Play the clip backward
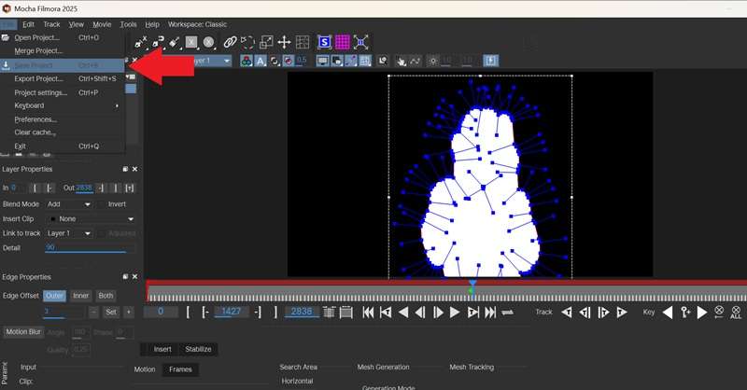Image resolution: width=747 pixels, height=390 pixels. coord(403,313)
